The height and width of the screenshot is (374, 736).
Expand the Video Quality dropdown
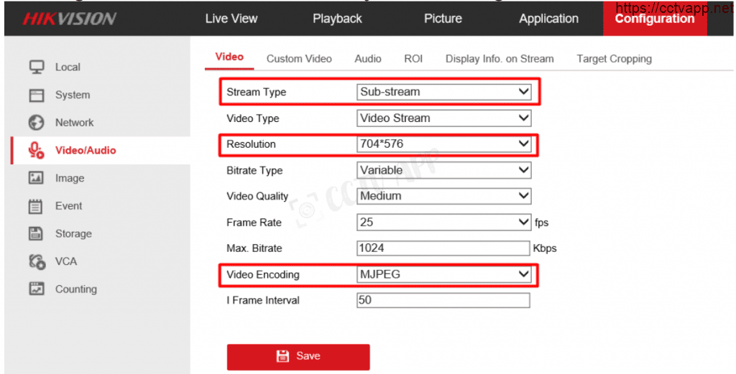(443, 196)
